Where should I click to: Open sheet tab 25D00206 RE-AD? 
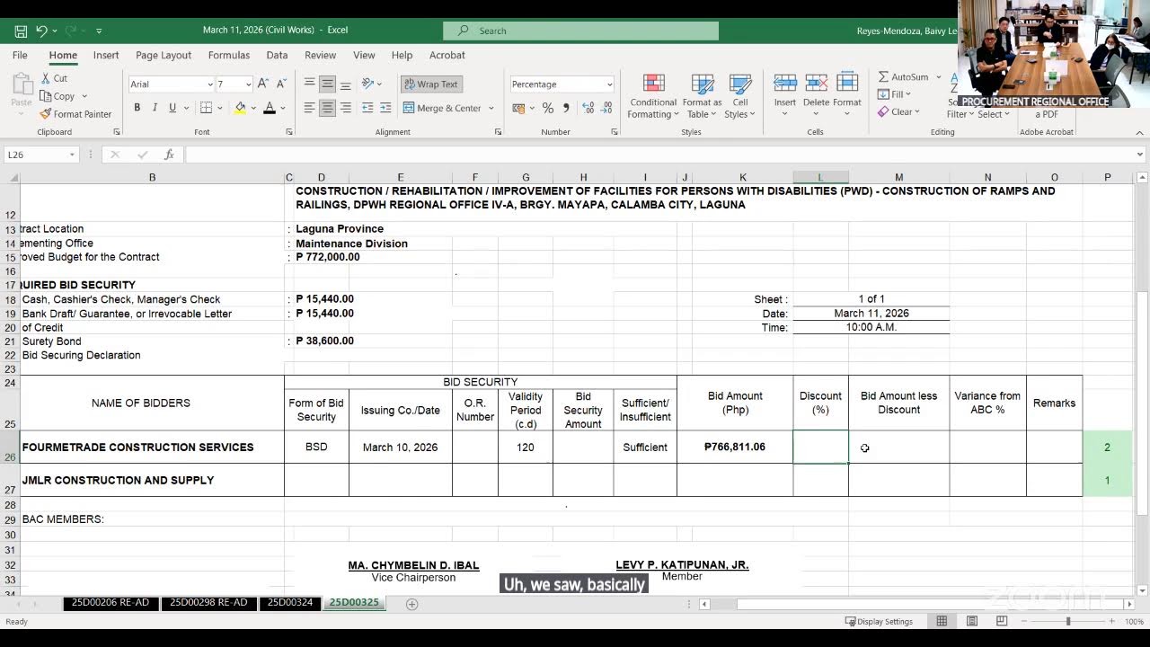coord(111,603)
